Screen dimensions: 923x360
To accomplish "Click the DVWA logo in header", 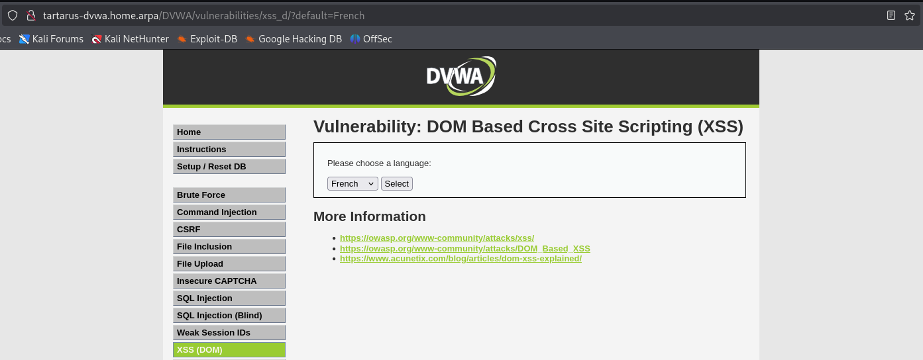I will pyautogui.click(x=461, y=77).
